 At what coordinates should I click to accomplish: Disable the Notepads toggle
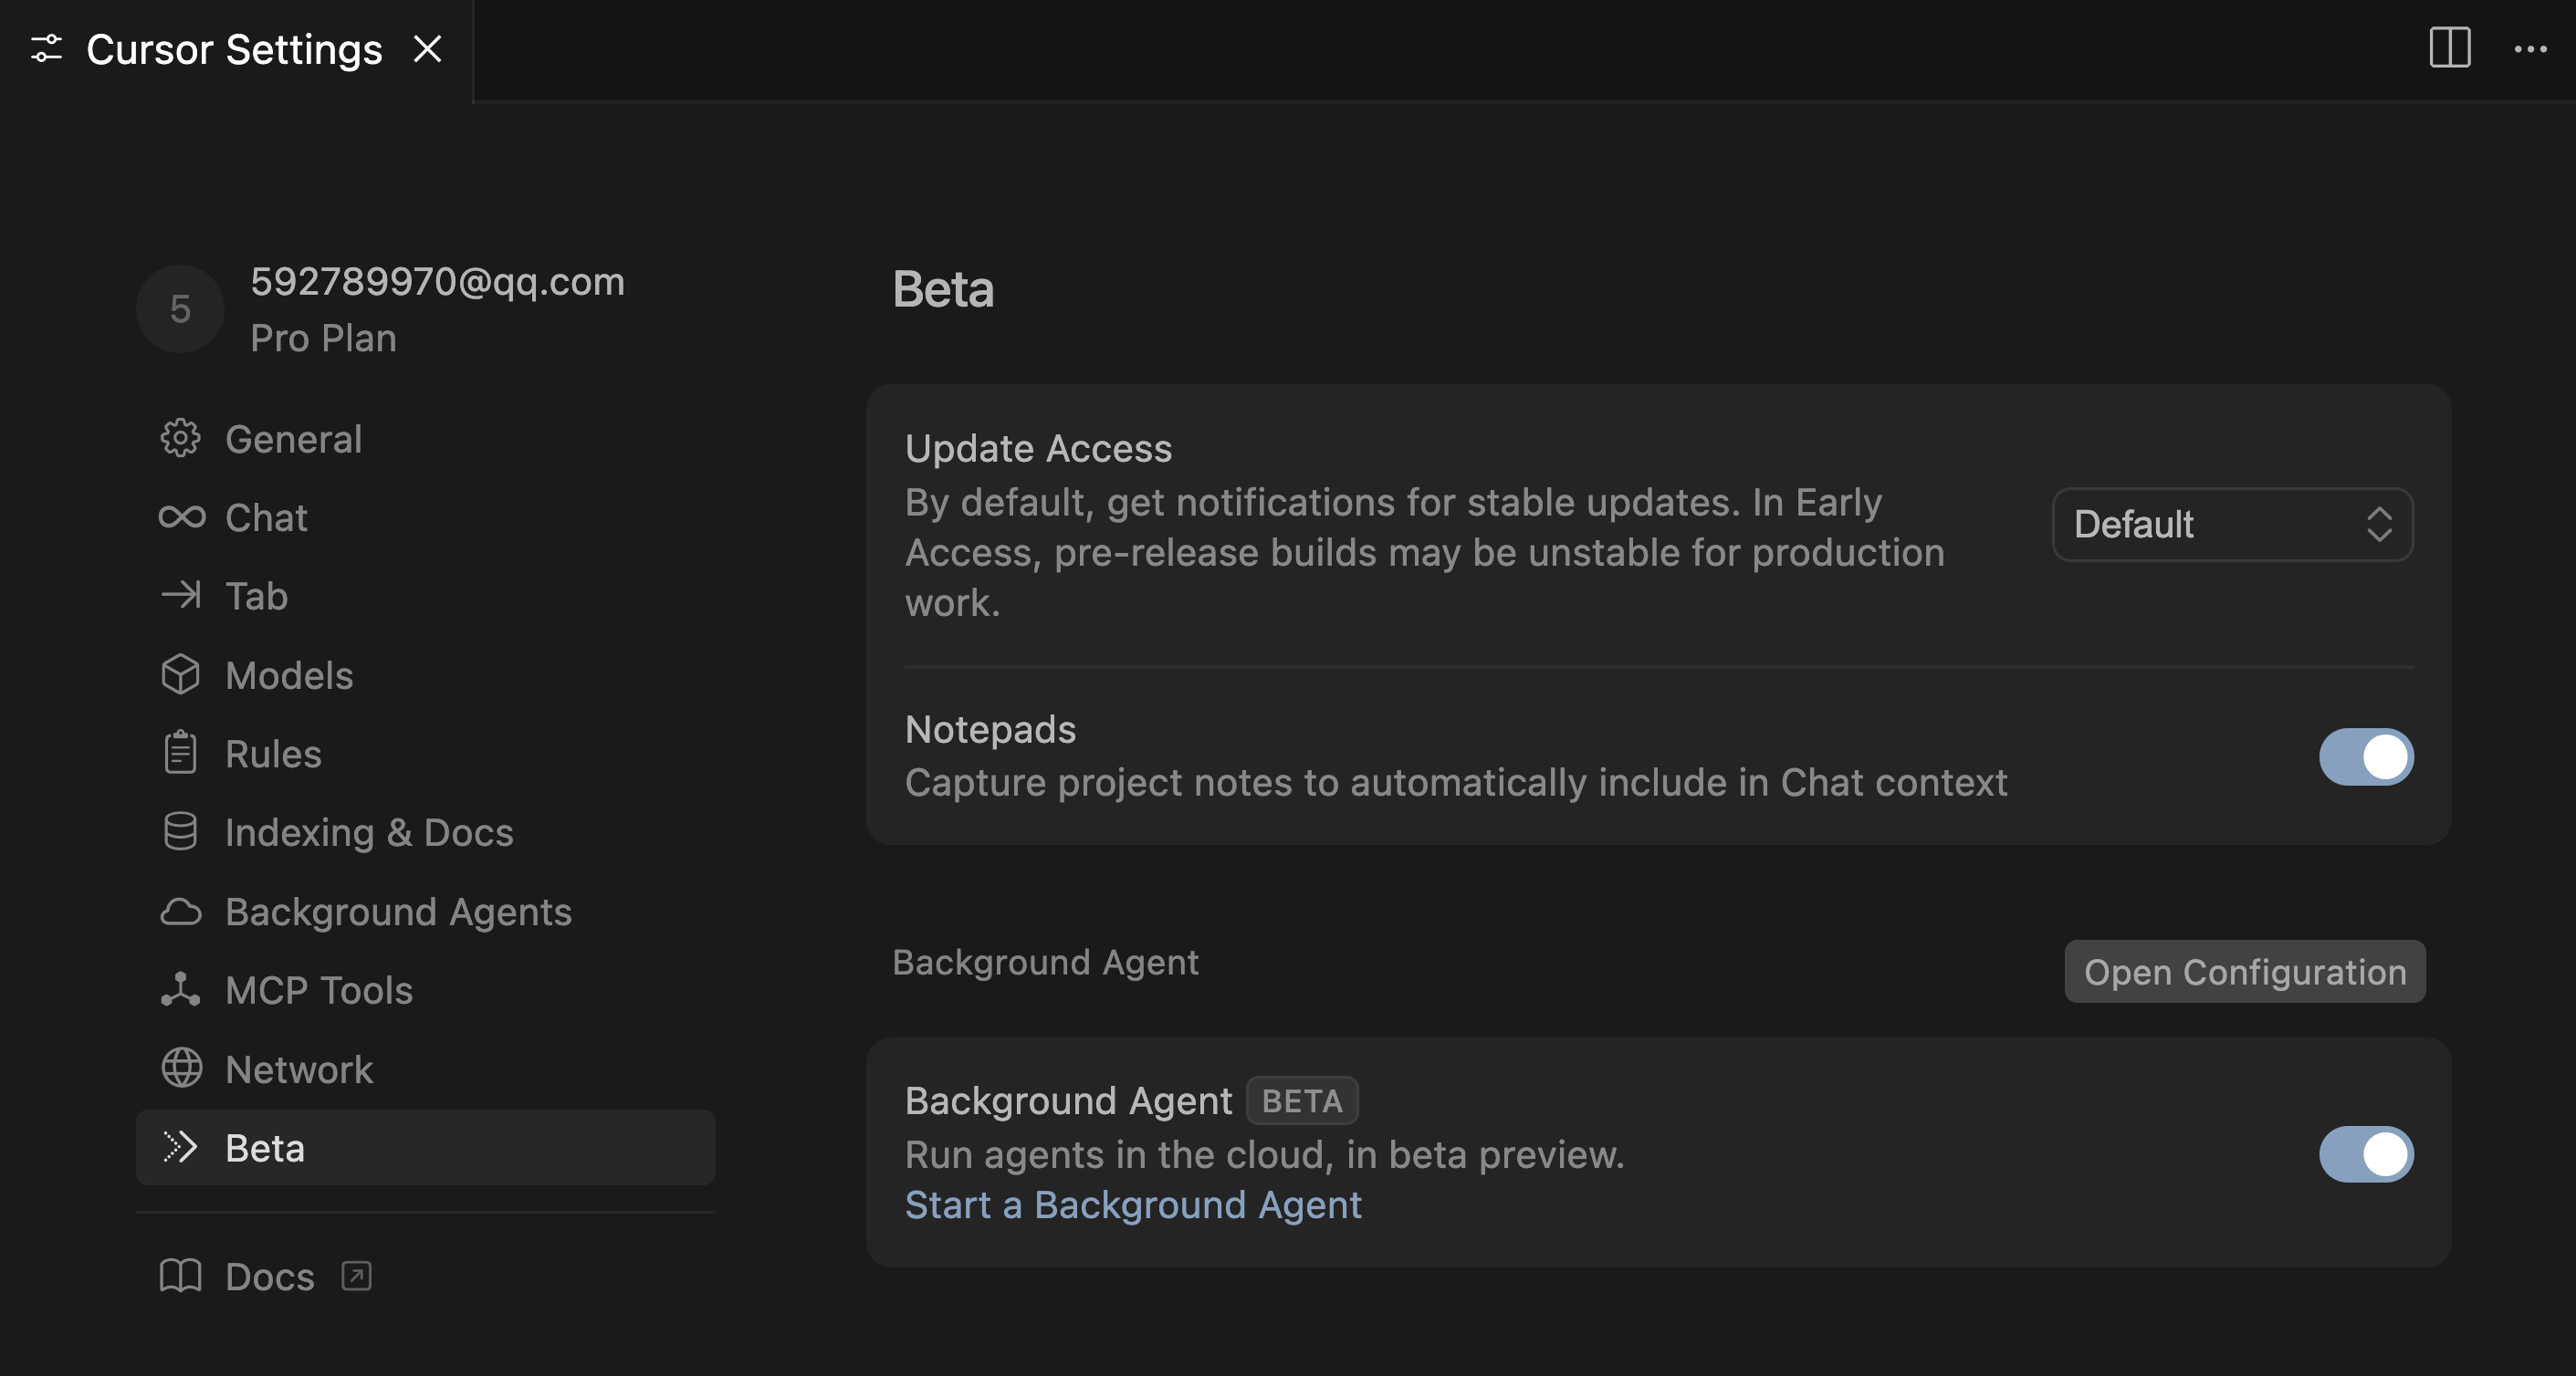[2365, 756]
